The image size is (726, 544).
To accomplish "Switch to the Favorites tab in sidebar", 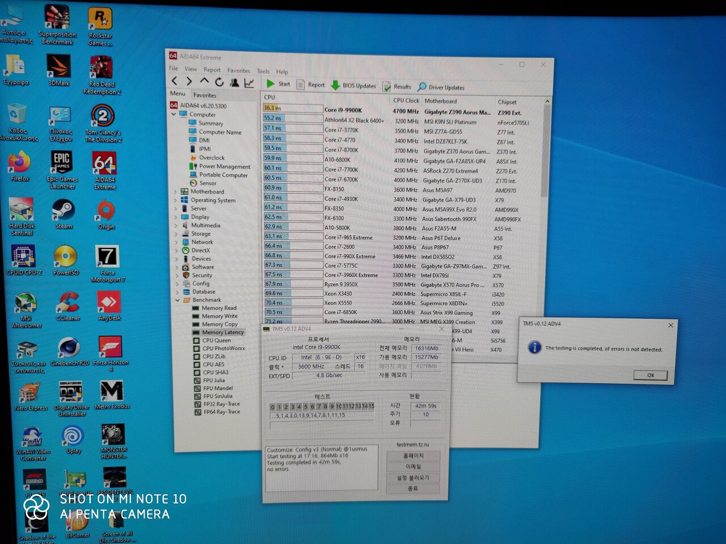I will (x=205, y=95).
